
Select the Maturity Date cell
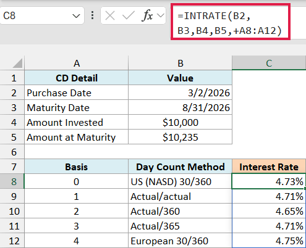click(77, 107)
